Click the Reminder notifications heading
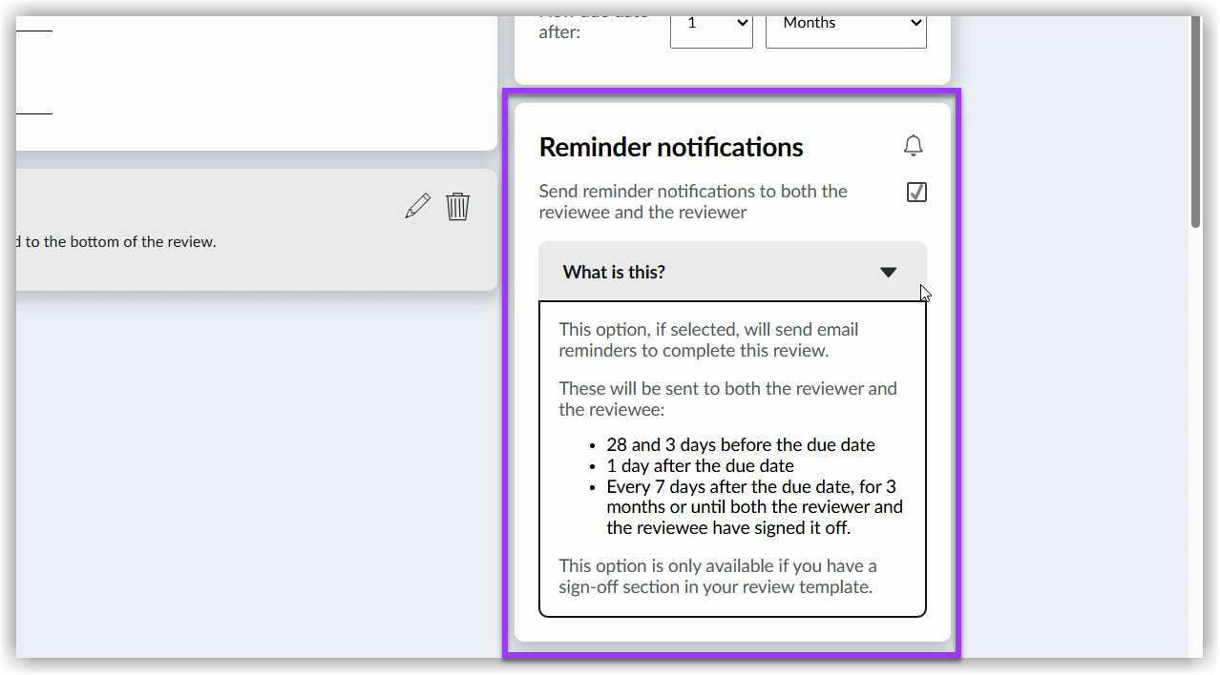This screenshot has height=675, width=1220. pos(672,147)
